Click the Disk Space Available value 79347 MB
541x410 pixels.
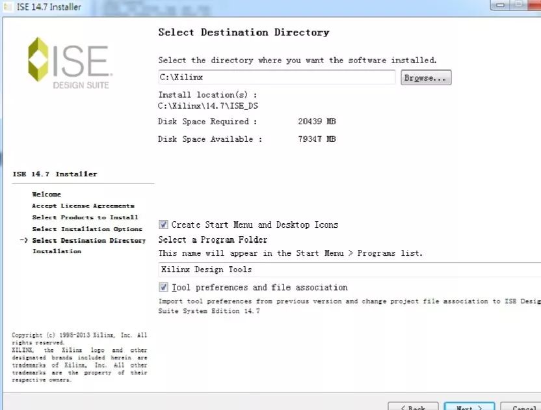(317, 139)
